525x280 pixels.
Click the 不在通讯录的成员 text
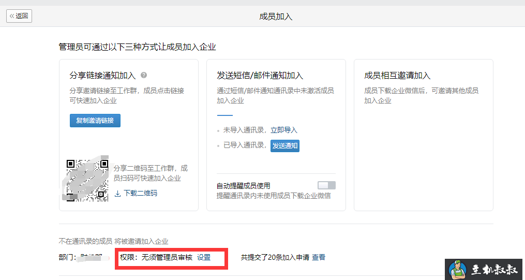tap(85, 242)
